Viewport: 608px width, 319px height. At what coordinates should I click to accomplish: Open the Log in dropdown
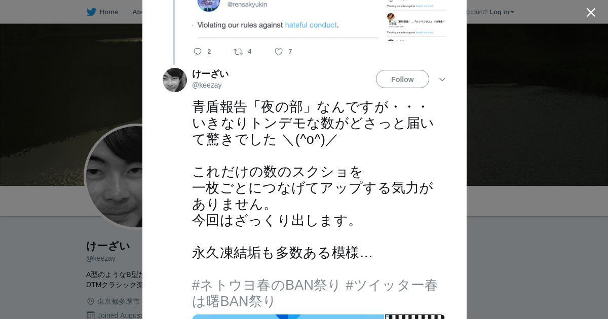tap(502, 12)
